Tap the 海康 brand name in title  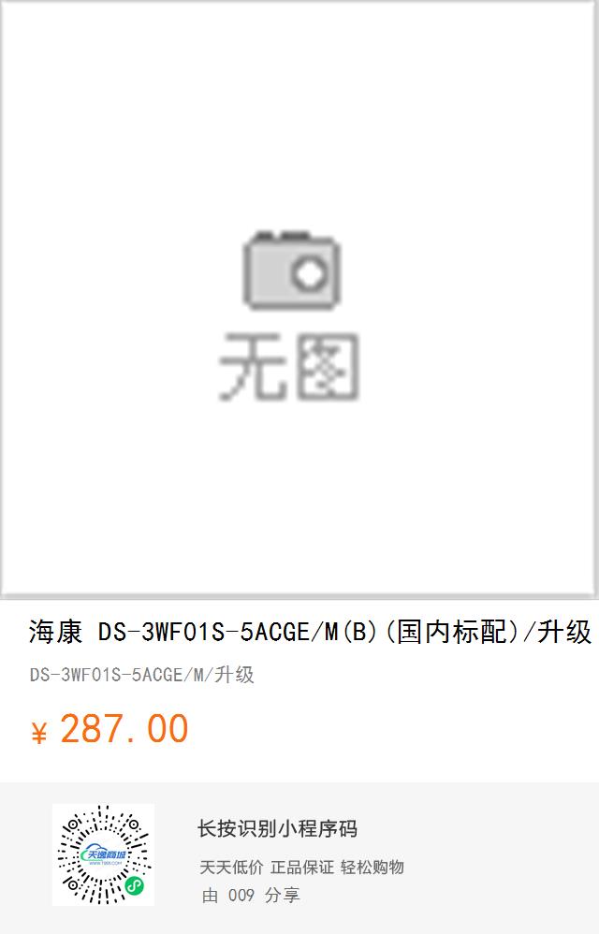click(x=55, y=632)
